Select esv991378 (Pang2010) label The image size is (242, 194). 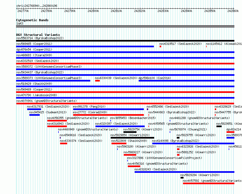click(89, 107)
